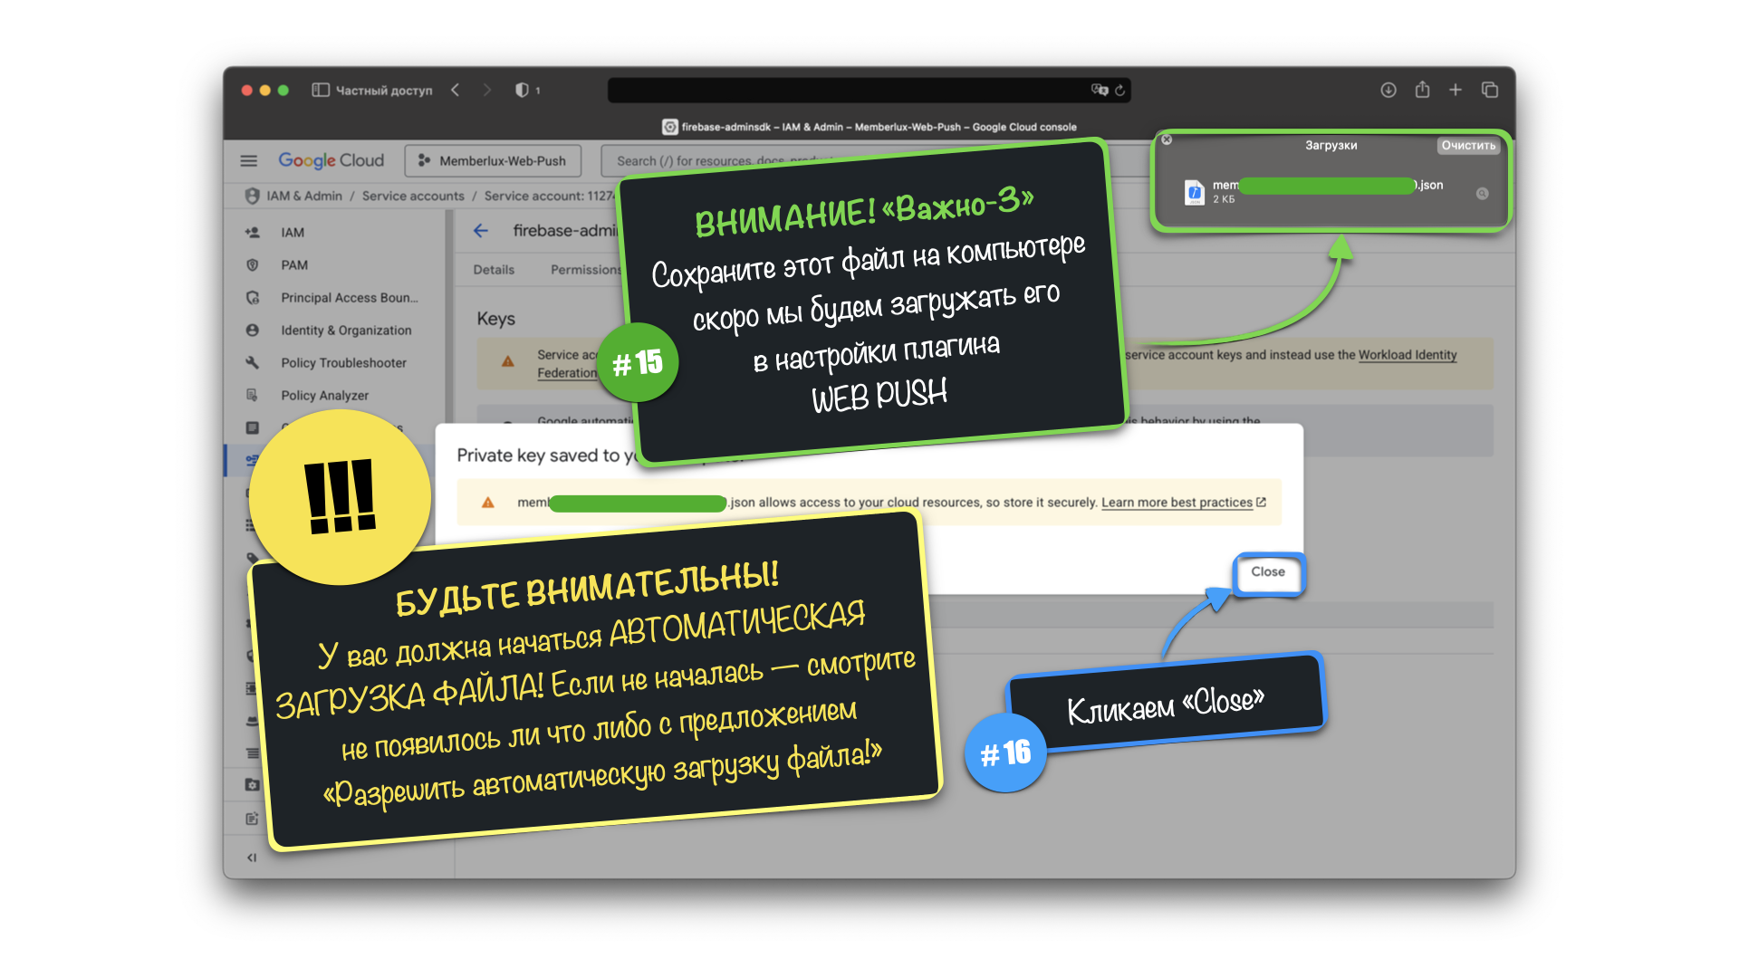The height and width of the screenshot is (978, 1739).
Task: Click the Safari share icon
Action: pyautogui.click(x=1422, y=90)
